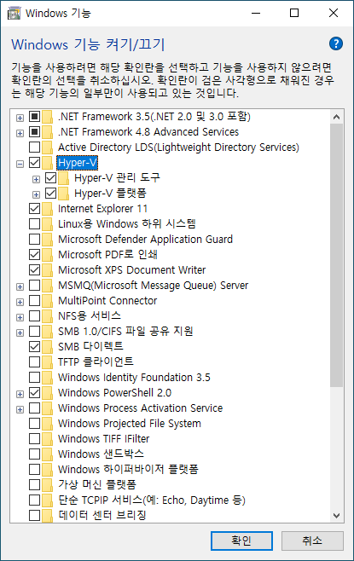The width and height of the screenshot is (354, 561).
Task: Expand SMB 1.0/CIFS 파일 공유 지원 node
Action: click(20, 333)
